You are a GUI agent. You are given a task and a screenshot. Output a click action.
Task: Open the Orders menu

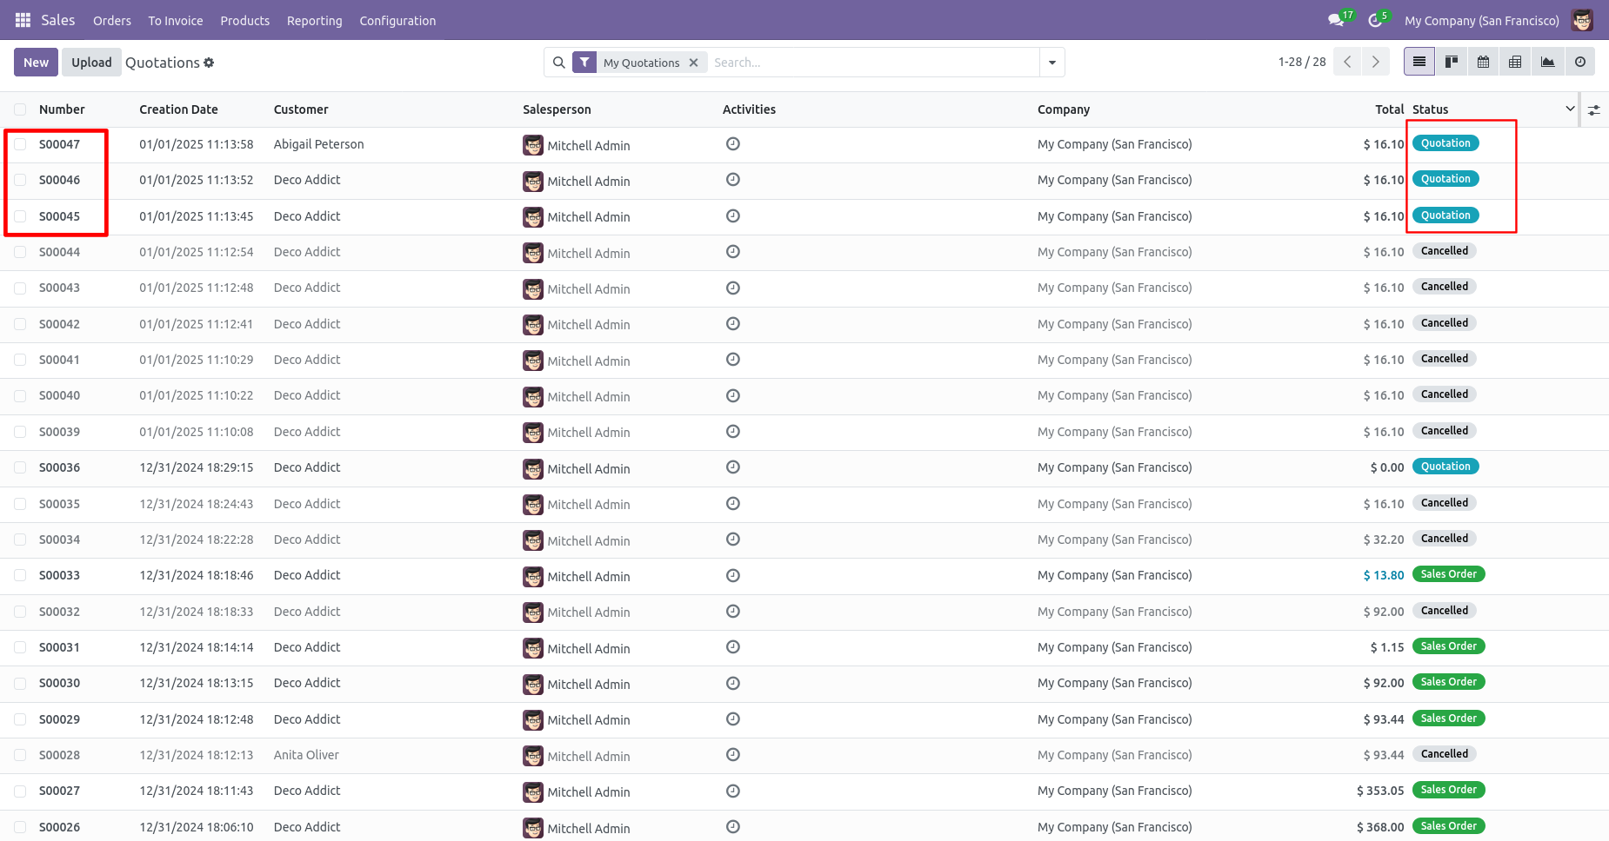point(112,20)
